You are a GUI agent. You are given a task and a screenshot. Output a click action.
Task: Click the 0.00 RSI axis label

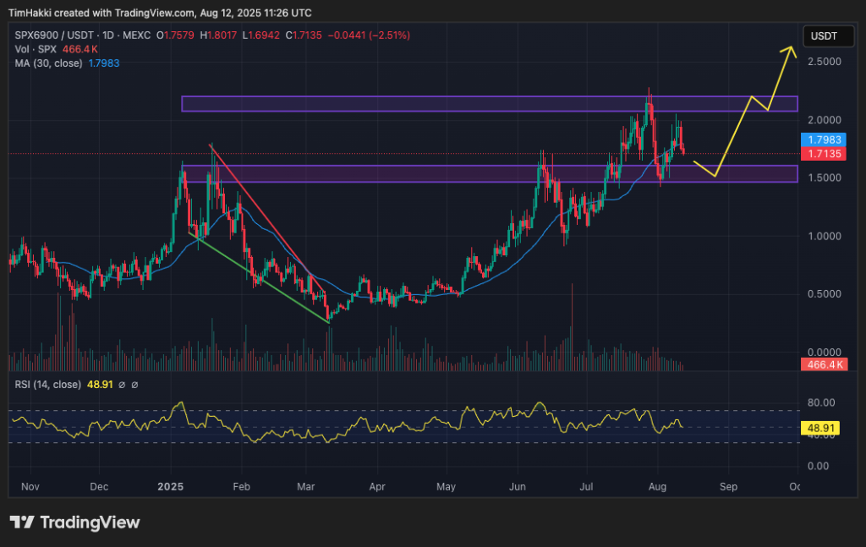pyautogui.click(x=818, y=467)
